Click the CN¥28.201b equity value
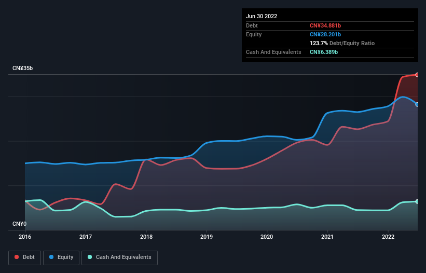This screenshot has width=426, height=273. [x=325, y=34]
